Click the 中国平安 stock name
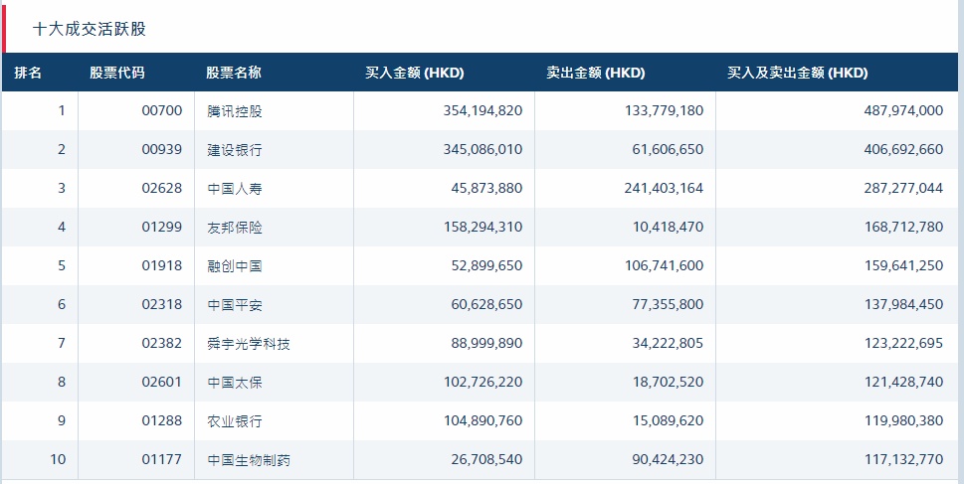The height and width of the screenshot is (484, 964). tap(235, 305)
